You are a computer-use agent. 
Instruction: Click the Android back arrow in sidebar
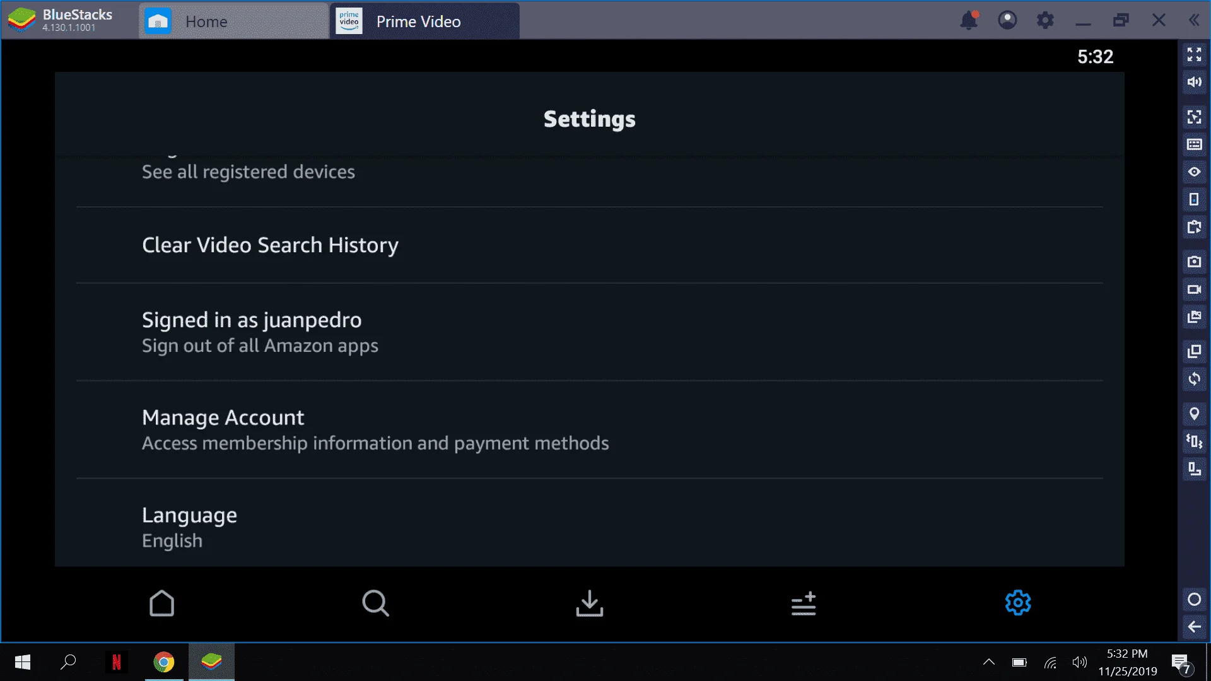point(1194,627)
